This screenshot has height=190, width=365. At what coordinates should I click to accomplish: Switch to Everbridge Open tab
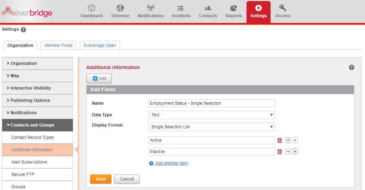[x=100, y=45]
